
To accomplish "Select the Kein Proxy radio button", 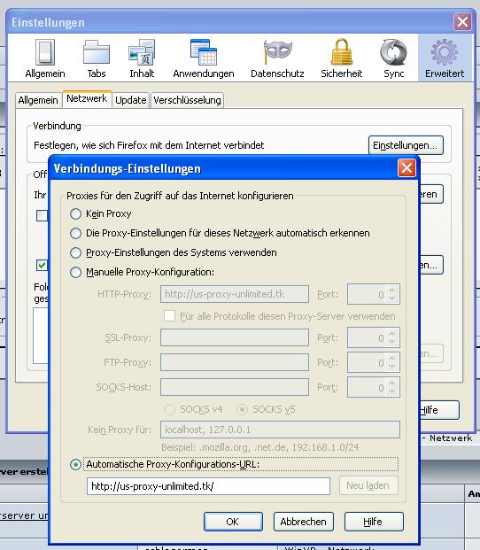I will (x=75, y=214).
